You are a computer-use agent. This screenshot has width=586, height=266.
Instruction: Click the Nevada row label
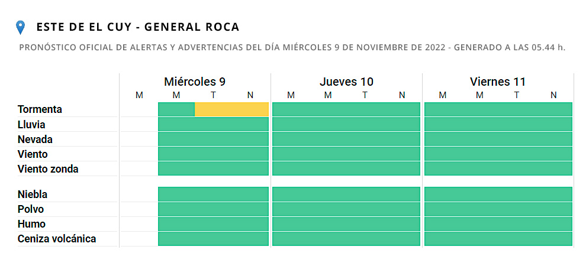click(36, 140)
